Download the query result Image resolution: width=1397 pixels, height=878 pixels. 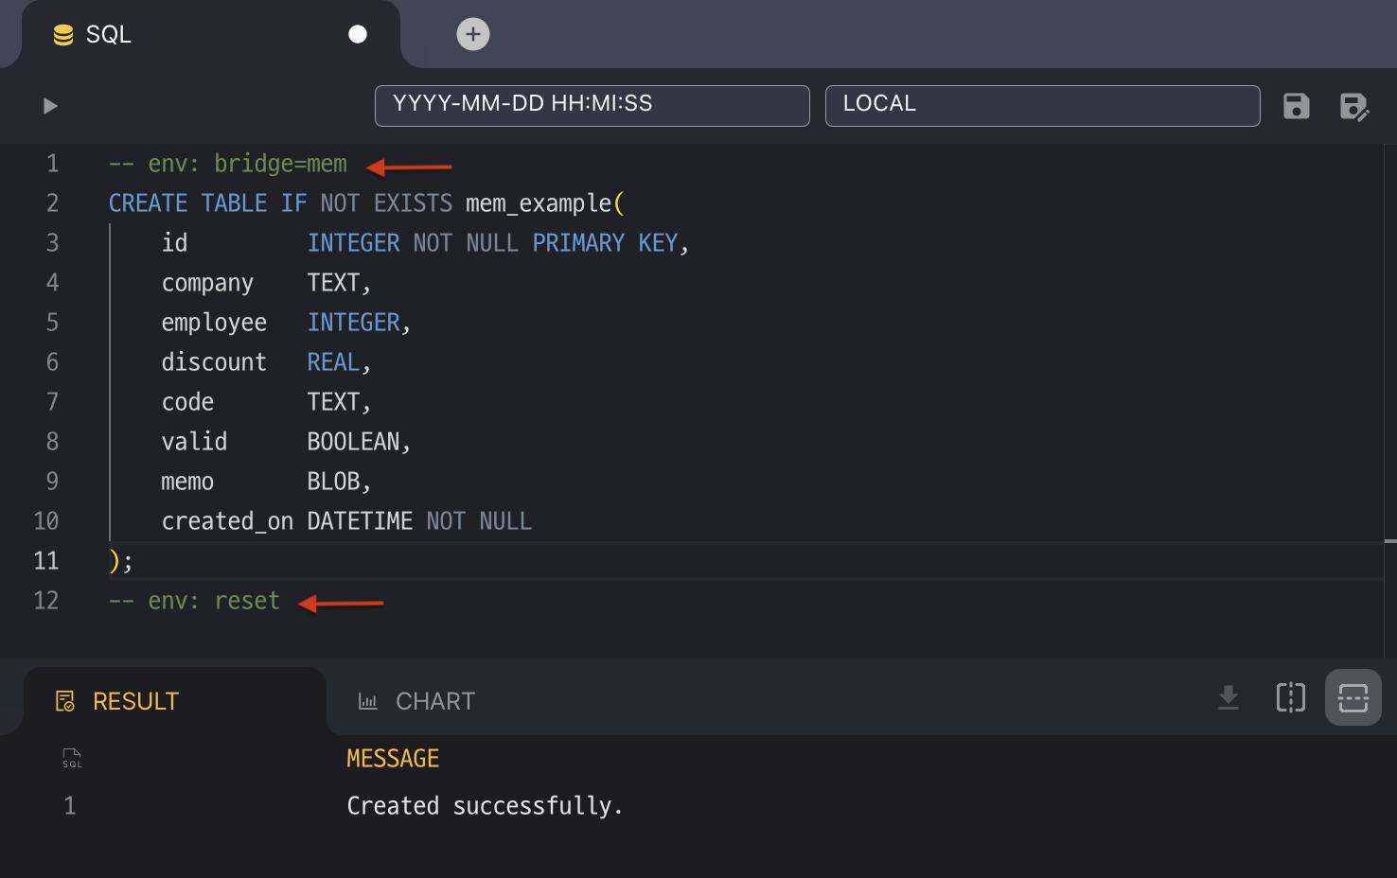(x=1228, y=698)
